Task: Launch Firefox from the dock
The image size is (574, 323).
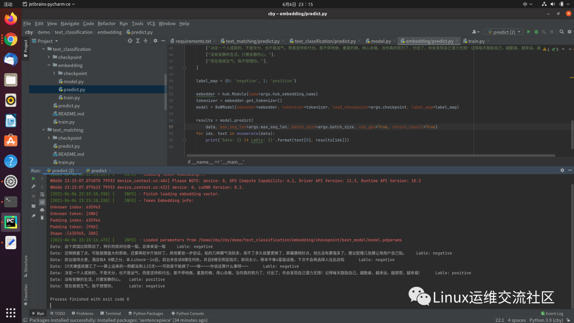Action: (11, 19)
